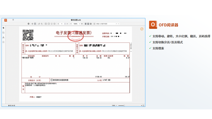Zoom in using toolbar plus button
This screenshot has width=212, height=119.
click(x=82, y=24)
